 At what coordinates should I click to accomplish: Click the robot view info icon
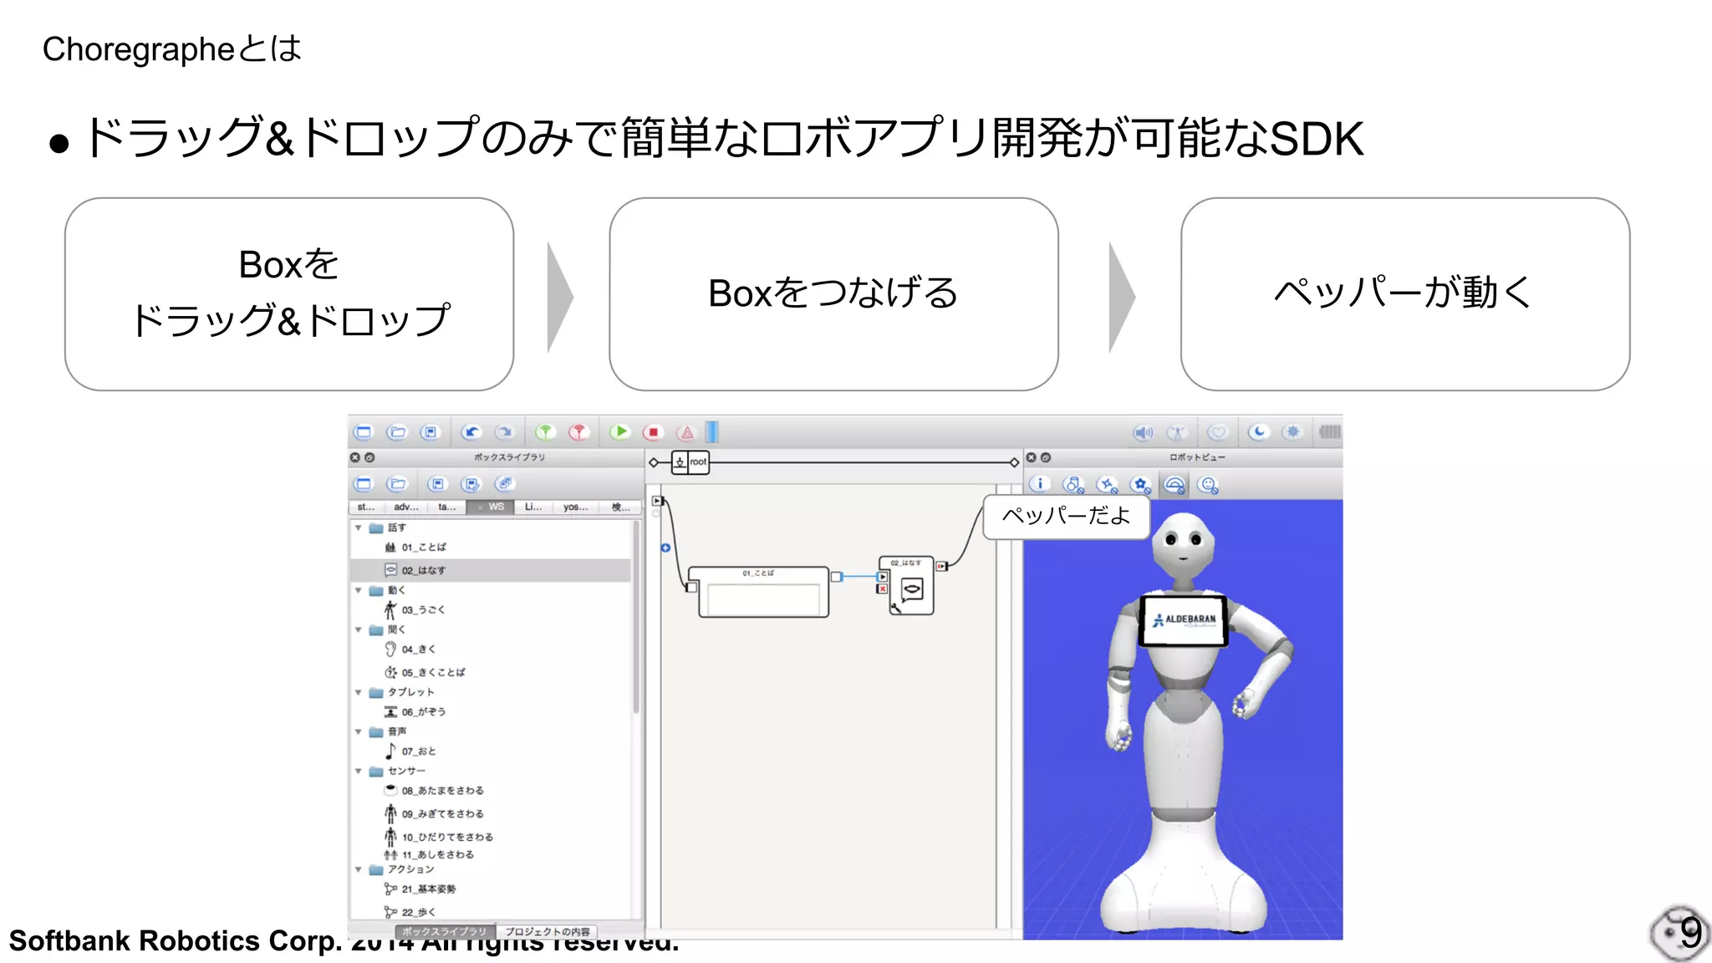[x=1040, y=484]
